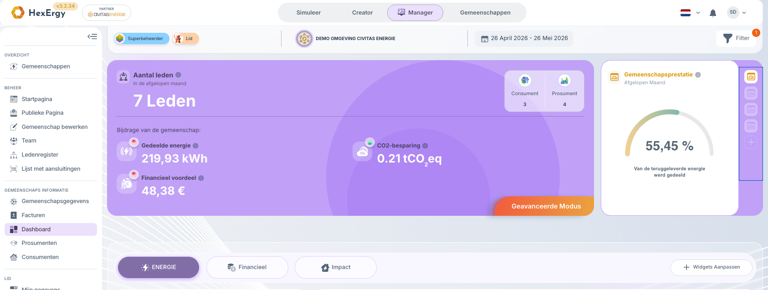Select the Manager tab
Viewport: 768px width, 290px height.
(415, 13)
